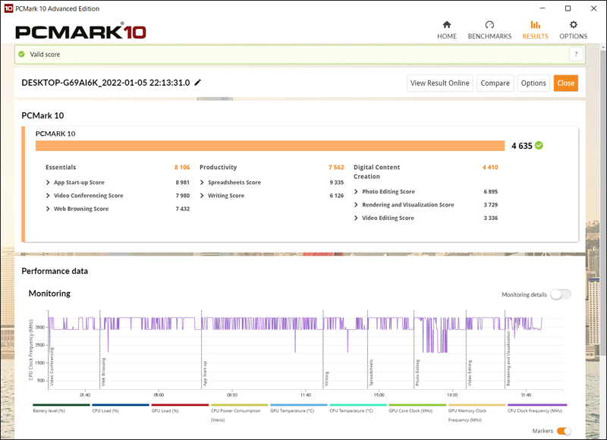
Task: Click the PCMark 10 app icon in title bar
Action: coord(8,8)
